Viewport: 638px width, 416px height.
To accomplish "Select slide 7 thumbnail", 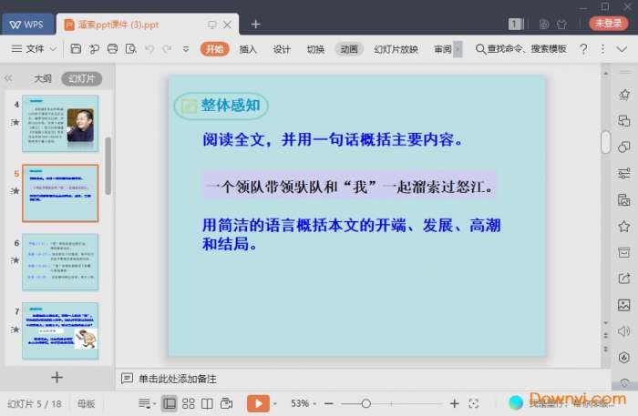I will point(60,330).
